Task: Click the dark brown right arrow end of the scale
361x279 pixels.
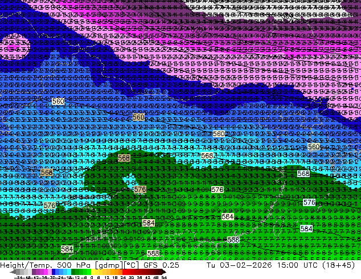Action: 163,272
